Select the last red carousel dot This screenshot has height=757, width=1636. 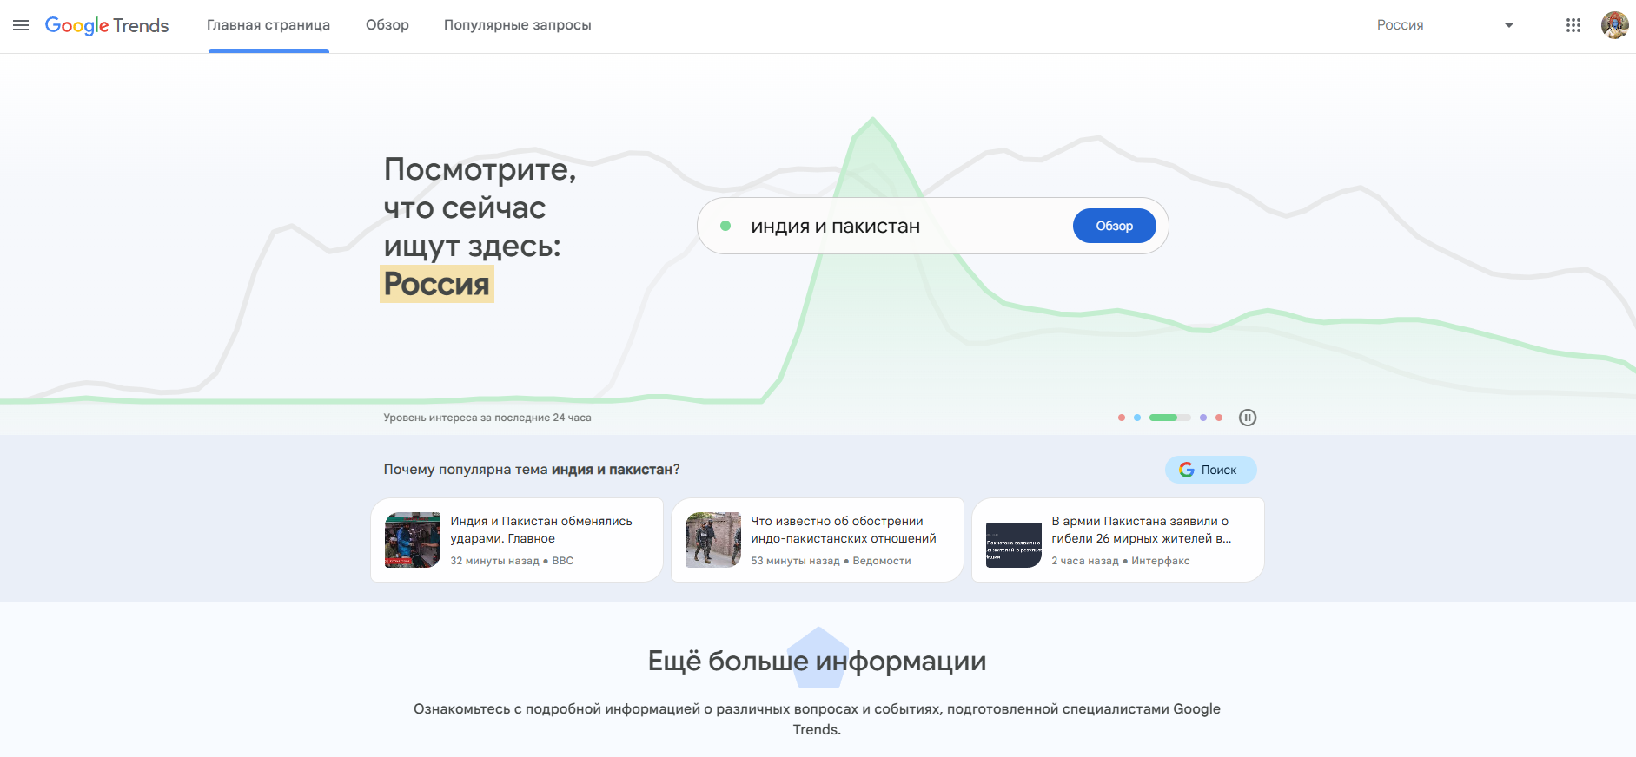(x=1219, y=418)
